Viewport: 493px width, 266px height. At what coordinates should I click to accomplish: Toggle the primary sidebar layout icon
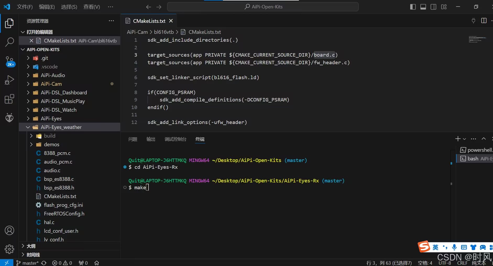[413, 7]
